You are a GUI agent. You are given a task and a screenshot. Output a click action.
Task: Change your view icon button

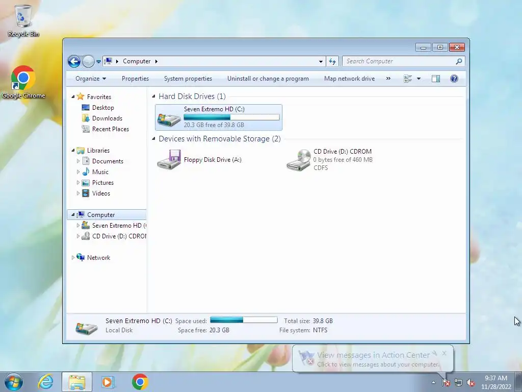[x=408, y=79]
